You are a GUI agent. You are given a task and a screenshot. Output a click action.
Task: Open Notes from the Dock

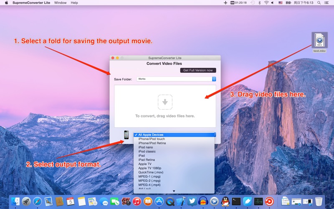pyautogui.click(x=81, y=201)
